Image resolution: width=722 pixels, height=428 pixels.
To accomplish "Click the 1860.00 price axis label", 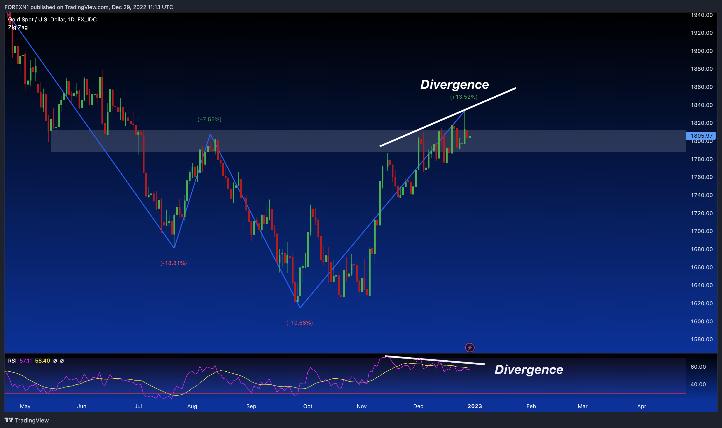I will [702, 87].
